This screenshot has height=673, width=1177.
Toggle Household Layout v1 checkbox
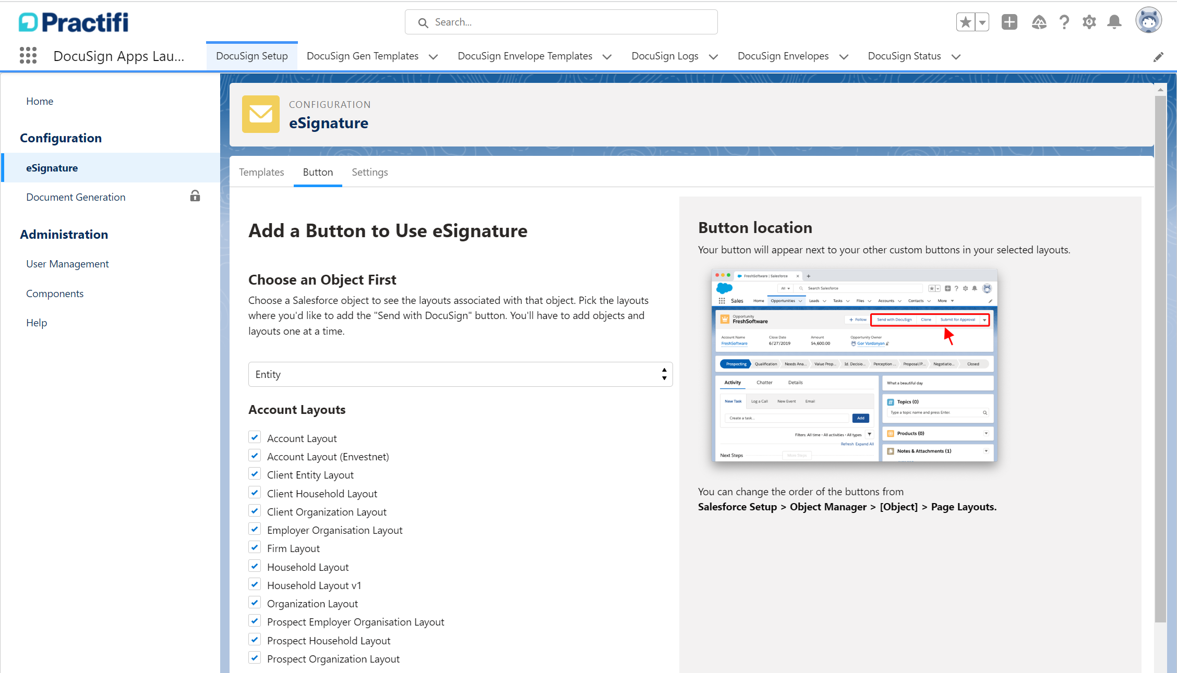(x=255, y=584)
